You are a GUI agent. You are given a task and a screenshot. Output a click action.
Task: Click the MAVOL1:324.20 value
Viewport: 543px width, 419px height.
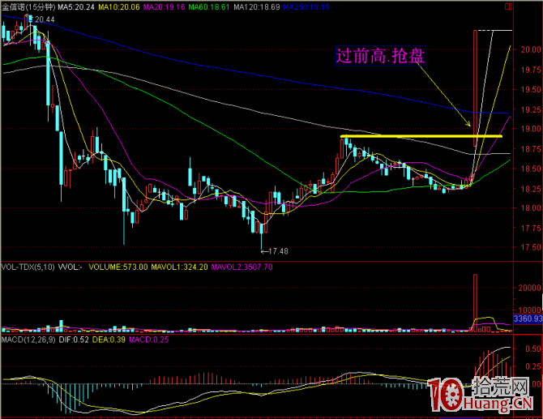(x=179, y=267)
